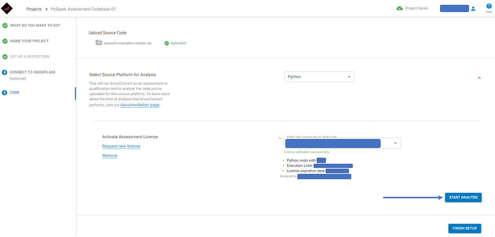Open the user account profile icon

coord(473,9)
